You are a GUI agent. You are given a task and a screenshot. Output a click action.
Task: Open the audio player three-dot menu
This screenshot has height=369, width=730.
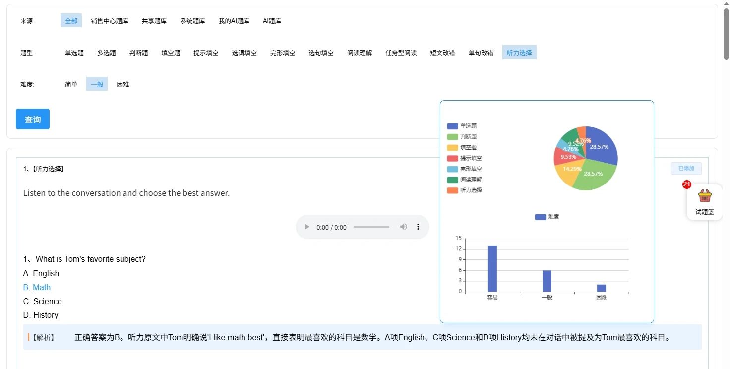(418, 227)
